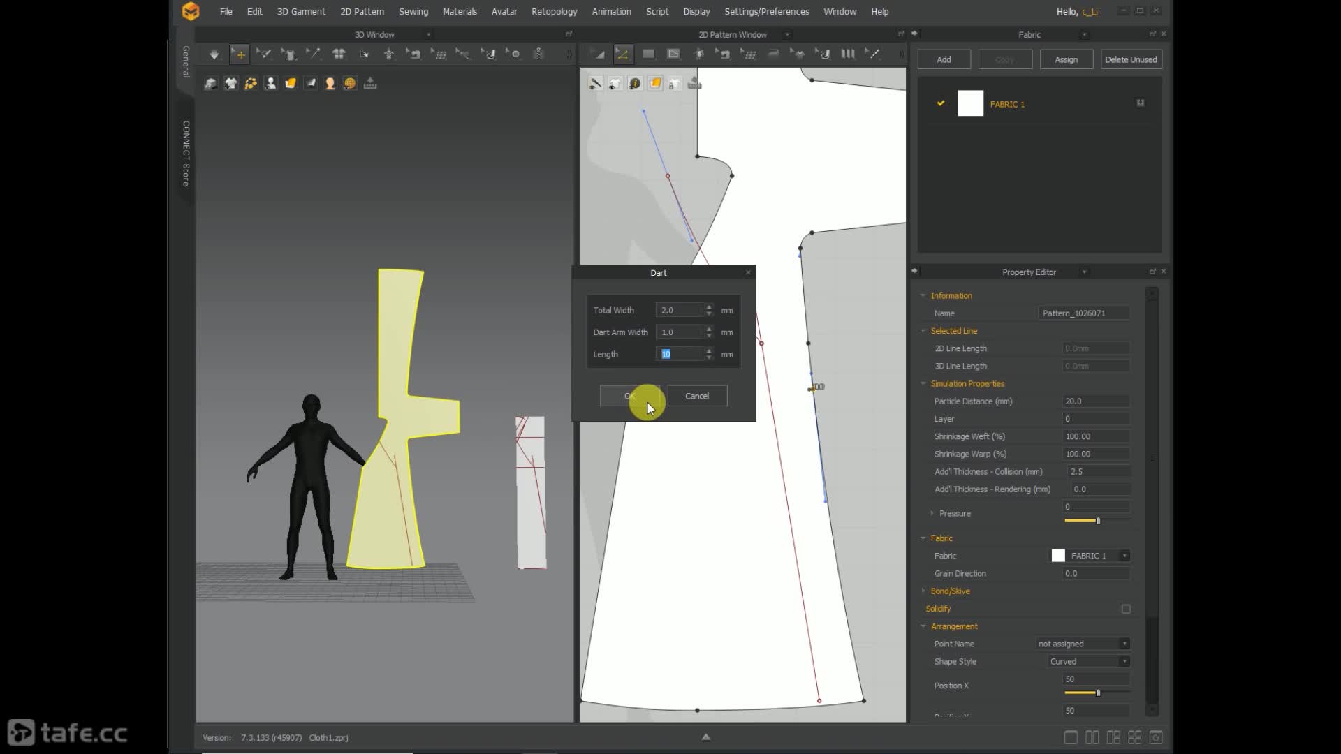The image size is (1341, 754).
Task: Adjust the Position X slider handle
Action: tap(1098, 693)
